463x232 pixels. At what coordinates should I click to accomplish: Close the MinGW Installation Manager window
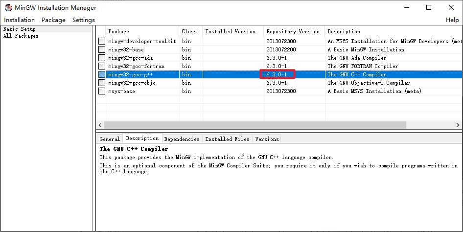pos(451,7)
